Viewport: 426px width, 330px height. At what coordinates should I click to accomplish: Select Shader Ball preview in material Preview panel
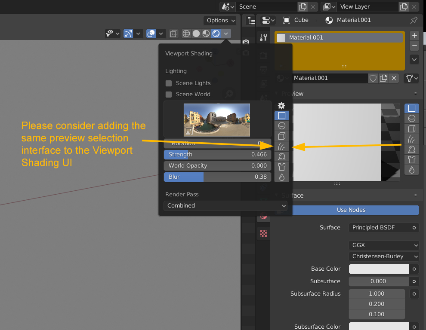coord(412,150)
